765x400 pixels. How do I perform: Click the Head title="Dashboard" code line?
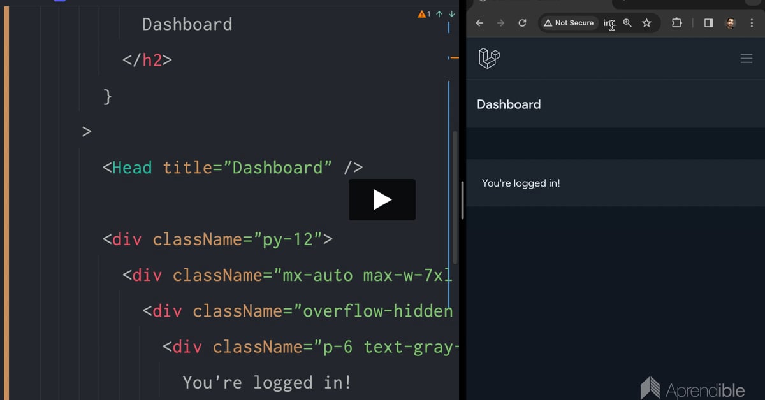(x=233, y=168)
